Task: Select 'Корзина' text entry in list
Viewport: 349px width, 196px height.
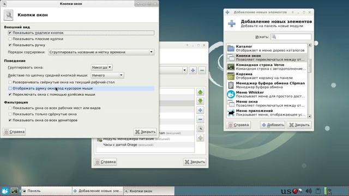Action: click(244, 74)
